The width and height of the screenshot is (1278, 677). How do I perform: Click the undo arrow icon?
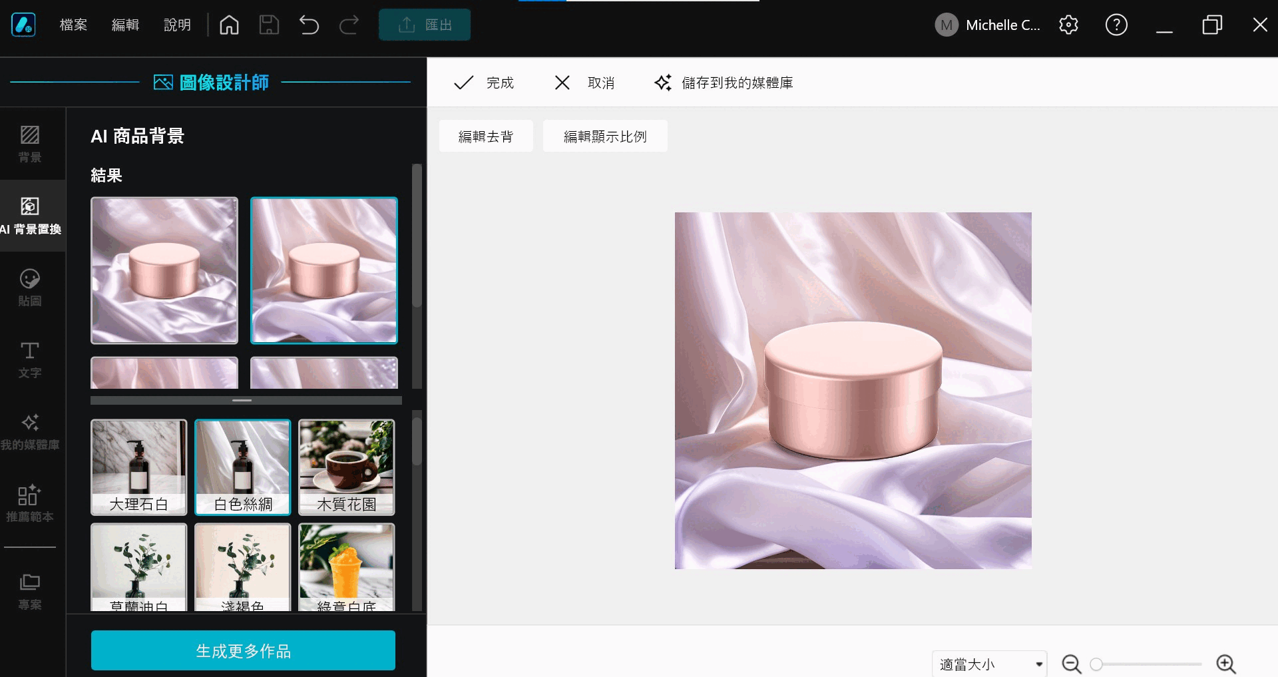[x=308, y=25]
